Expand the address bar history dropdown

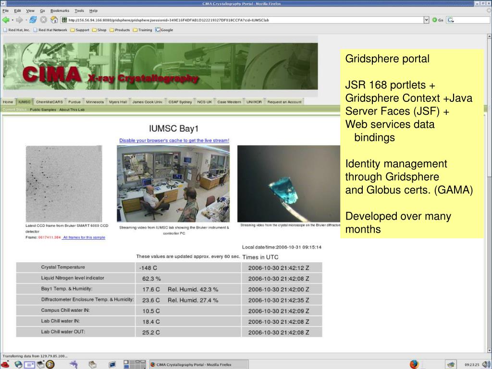pos(426,20)
